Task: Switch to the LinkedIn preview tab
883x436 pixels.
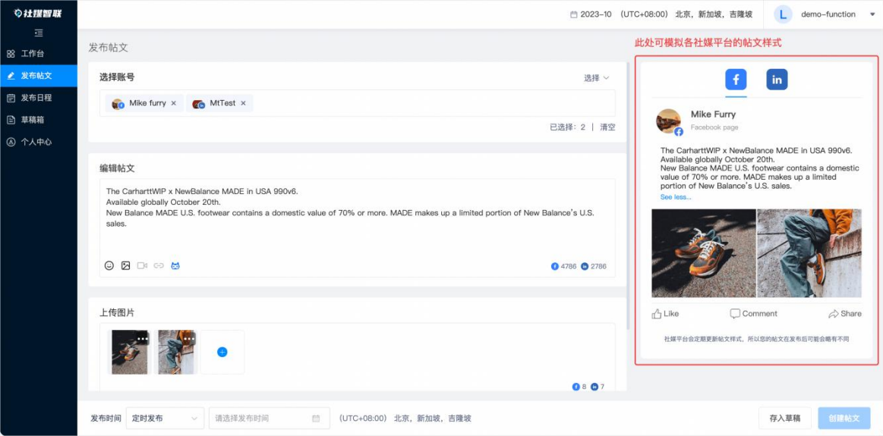Action: pyautogui.click(x=777, y=79)
